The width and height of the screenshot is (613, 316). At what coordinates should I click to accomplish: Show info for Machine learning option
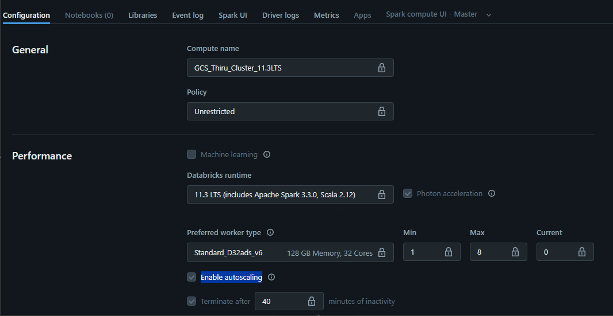[267, 154]
